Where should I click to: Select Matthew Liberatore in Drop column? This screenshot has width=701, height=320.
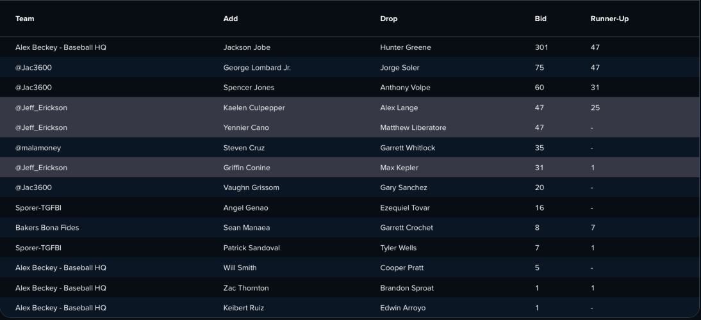tap(413, 127)
